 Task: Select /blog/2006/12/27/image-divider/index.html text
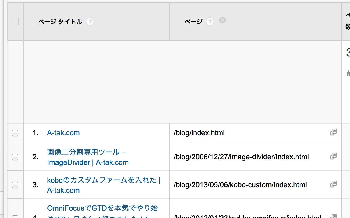[241, 157]
